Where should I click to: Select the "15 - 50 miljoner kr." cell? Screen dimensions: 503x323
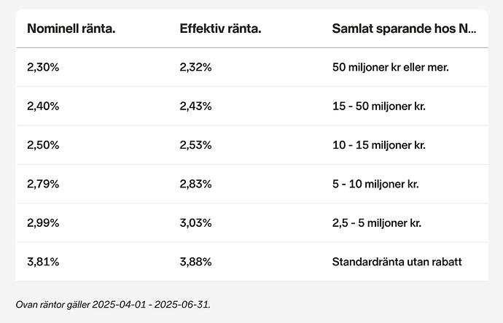point(378,106)
